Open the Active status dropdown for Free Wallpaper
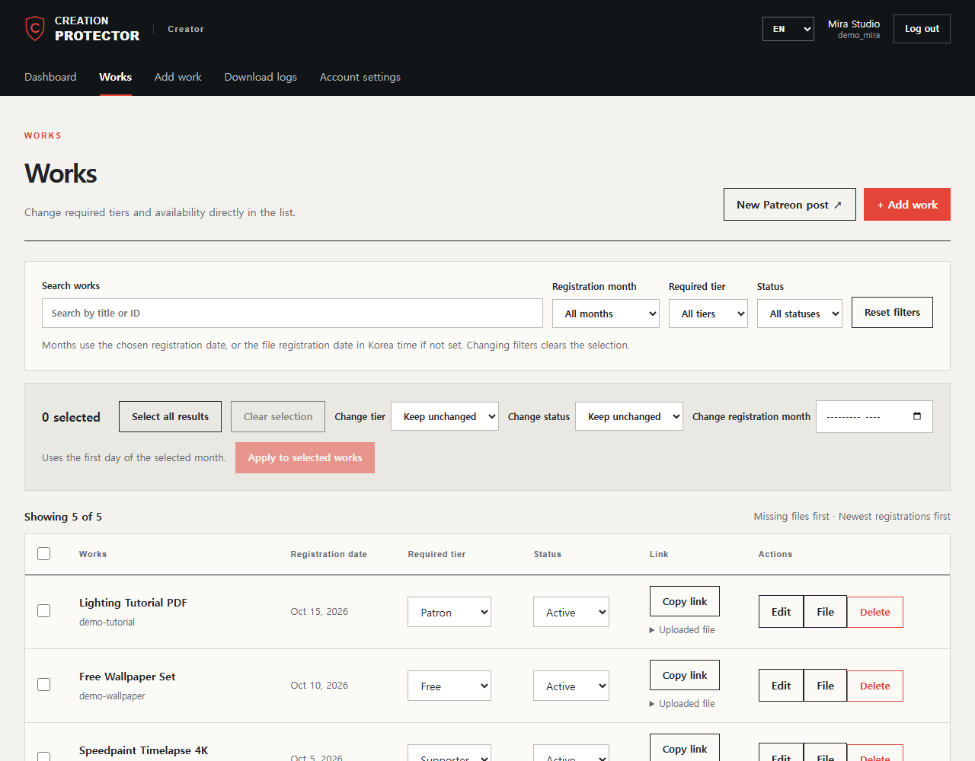Screen dimensions: 975x761 [x=571, y=686]
